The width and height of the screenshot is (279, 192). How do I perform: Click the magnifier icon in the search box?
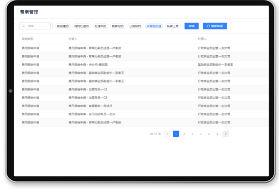[23, 26]
